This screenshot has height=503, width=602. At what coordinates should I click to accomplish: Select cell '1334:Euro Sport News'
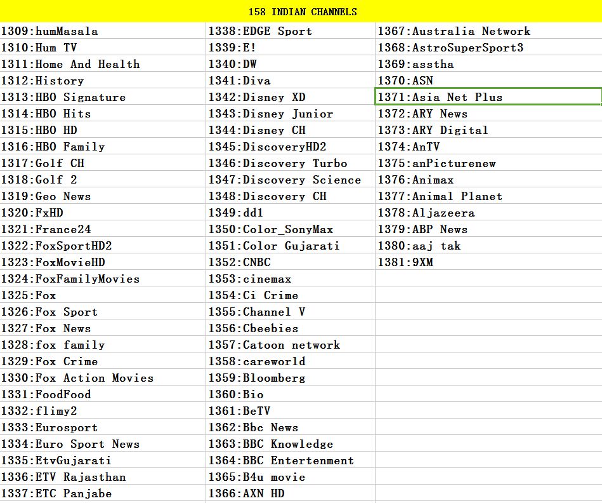tap(103, 444)
